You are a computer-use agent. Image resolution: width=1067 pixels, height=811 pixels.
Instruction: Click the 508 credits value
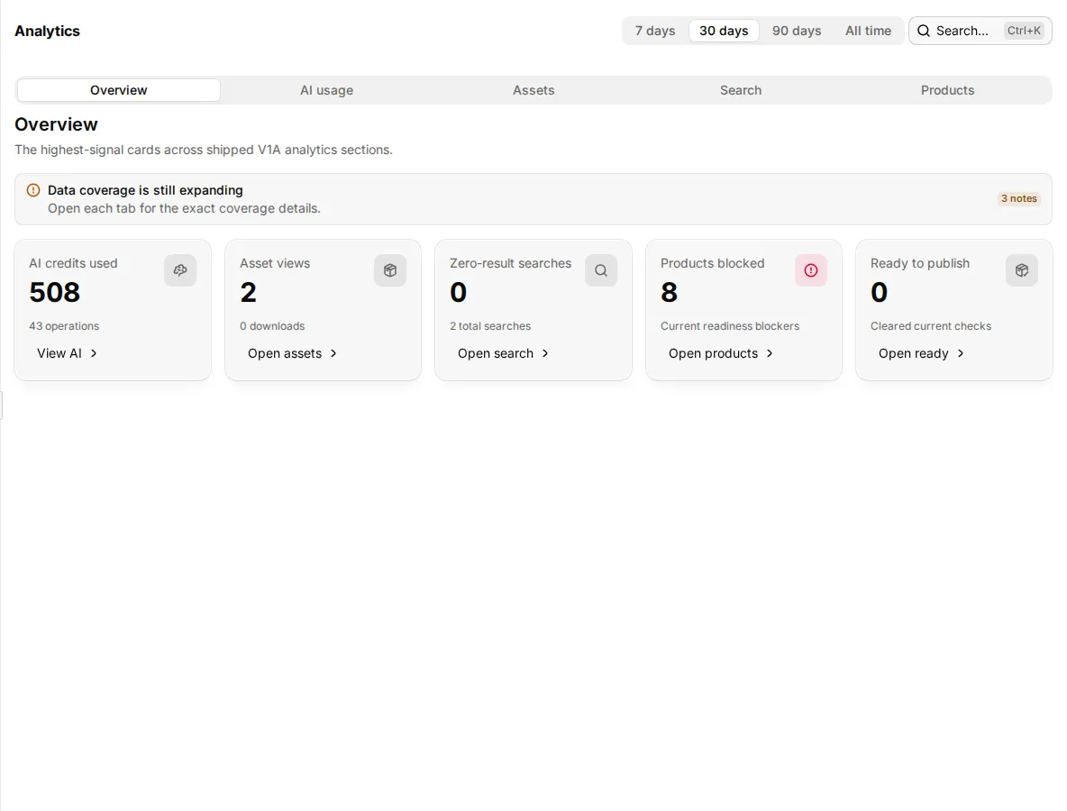click(54, 293)
